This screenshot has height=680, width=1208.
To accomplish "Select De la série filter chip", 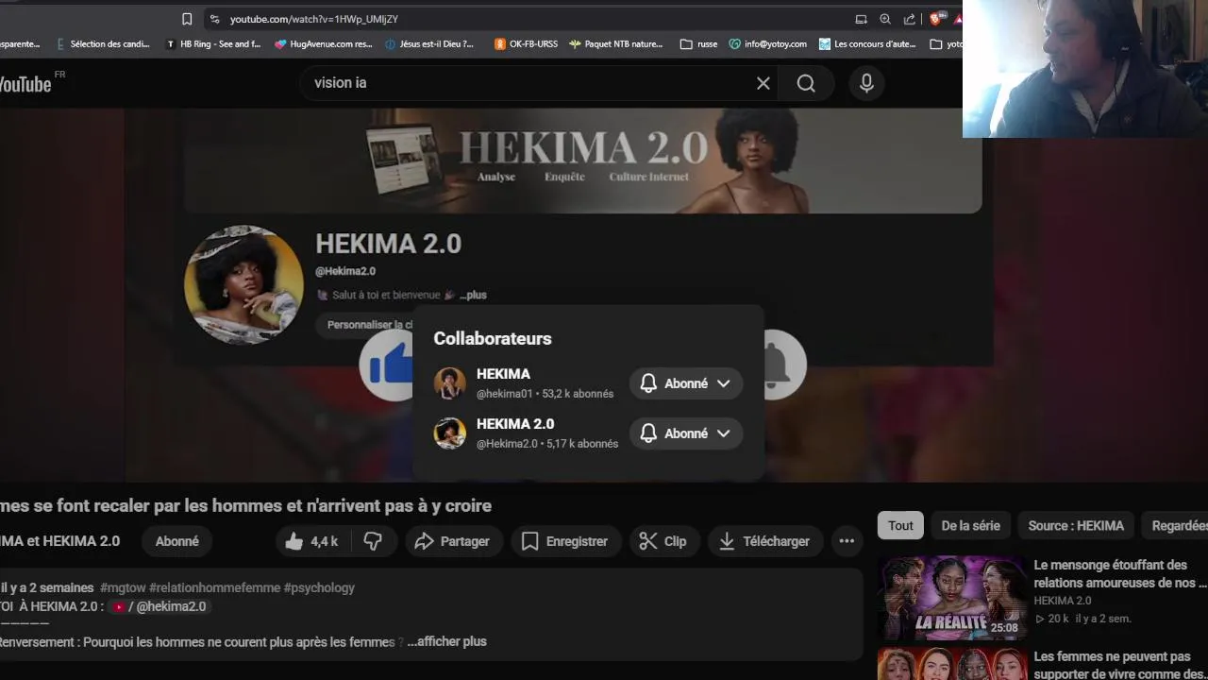I will (x=970, y=526).
